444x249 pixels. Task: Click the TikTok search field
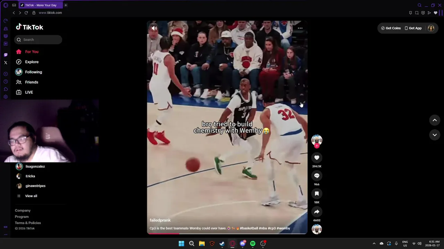pos(38,40)
